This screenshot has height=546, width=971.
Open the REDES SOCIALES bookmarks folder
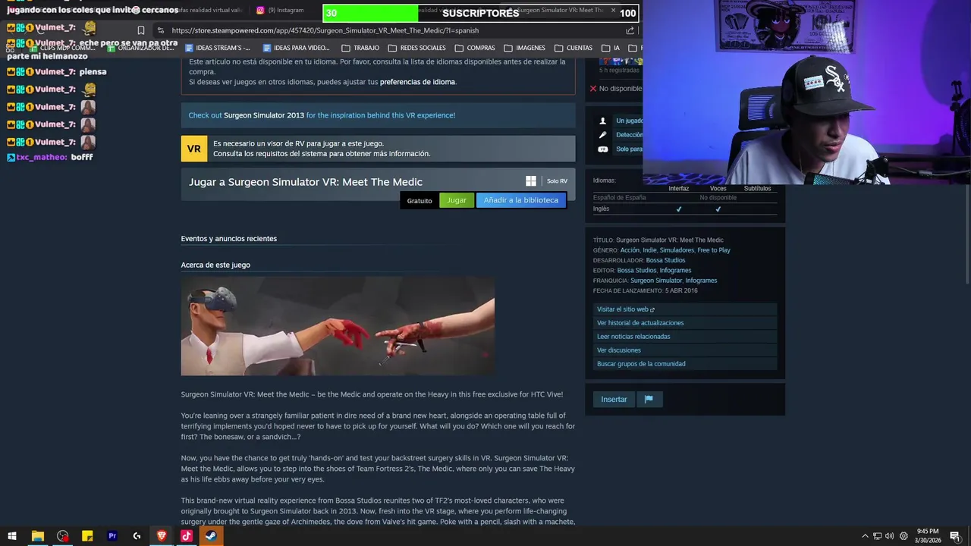point(416,48)
